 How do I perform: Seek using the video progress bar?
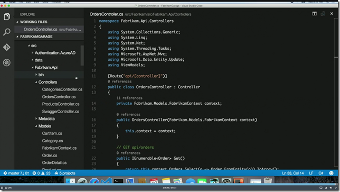(169, 185)
